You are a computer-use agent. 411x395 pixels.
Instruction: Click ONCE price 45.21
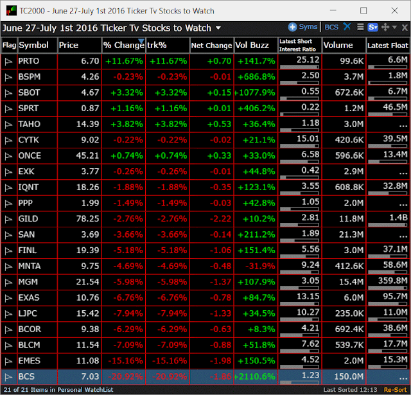(x=87, y=155)
